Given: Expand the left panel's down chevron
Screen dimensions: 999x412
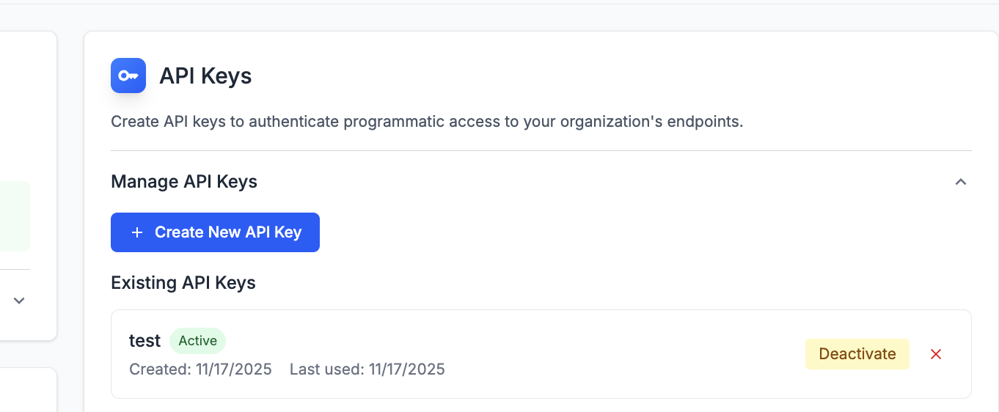Looking at the screenshot, I should 20,300.
